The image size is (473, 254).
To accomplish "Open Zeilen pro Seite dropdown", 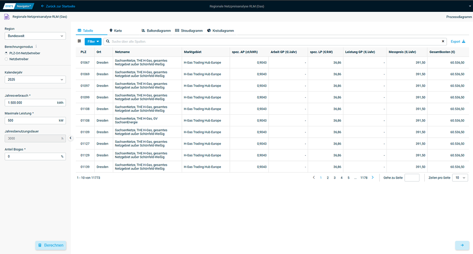I will pos(460,178).
